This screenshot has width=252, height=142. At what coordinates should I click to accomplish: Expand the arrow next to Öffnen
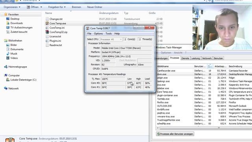(41, 7)
